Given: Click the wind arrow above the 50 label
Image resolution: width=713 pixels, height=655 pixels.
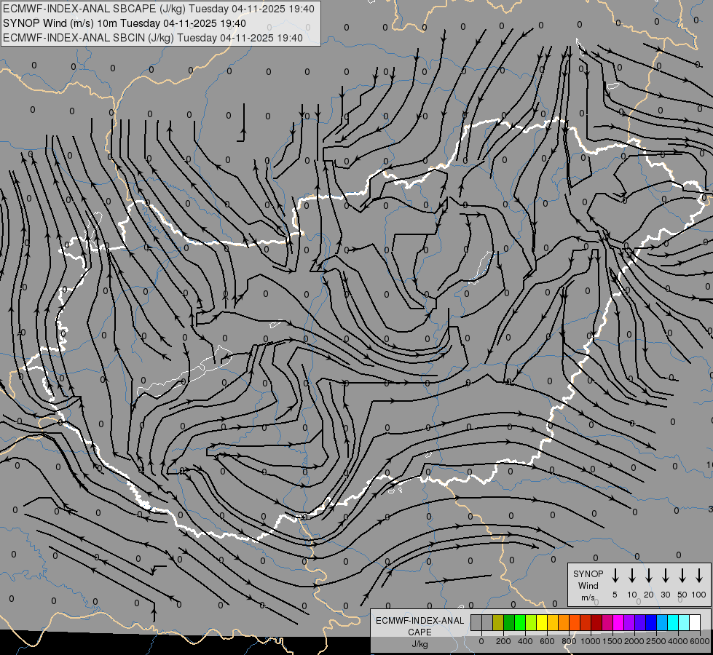Looking at the screenshot, I should click(x=682, y=576).
